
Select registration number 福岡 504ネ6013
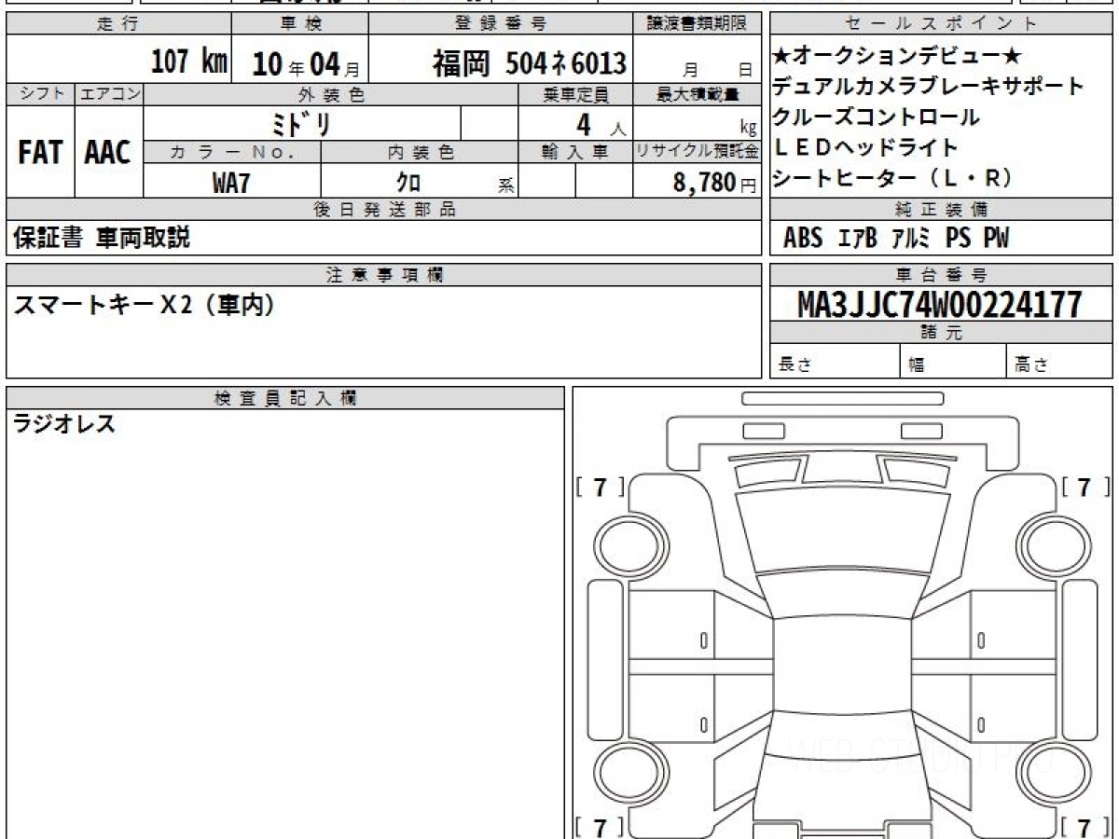click(529, 63)
